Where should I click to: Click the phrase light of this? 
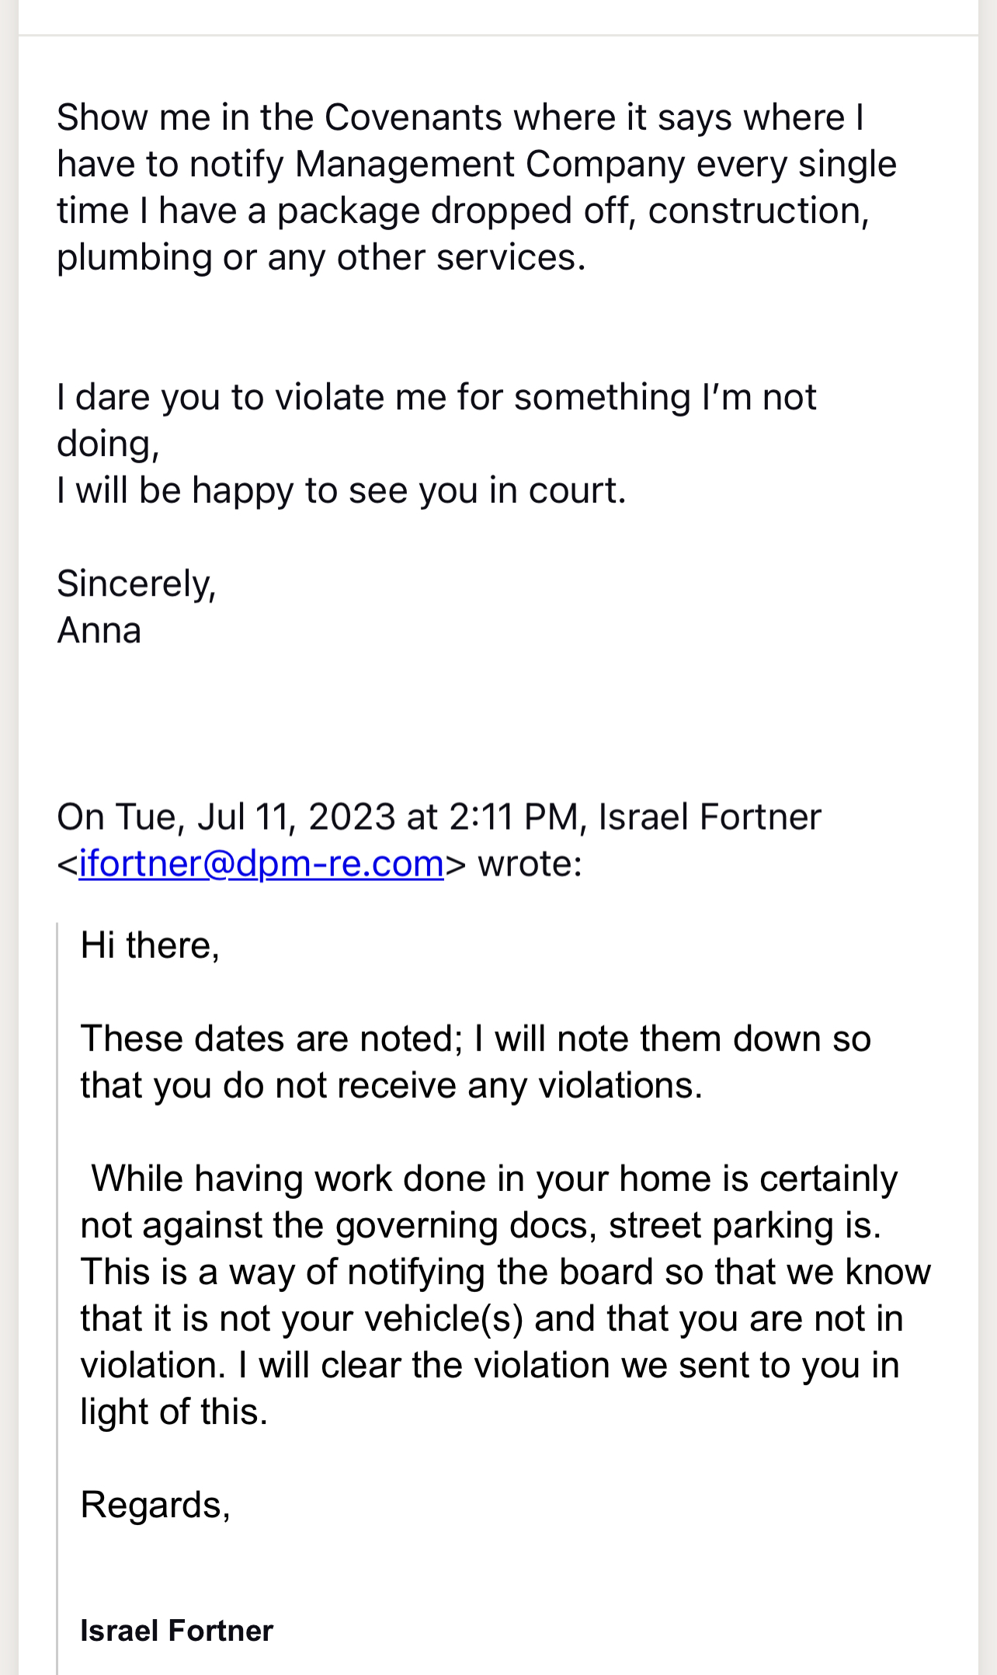pyautogui.click(x=174, y=1412)
